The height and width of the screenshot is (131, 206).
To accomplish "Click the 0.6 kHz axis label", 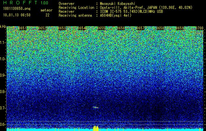I will pos(3,124).
